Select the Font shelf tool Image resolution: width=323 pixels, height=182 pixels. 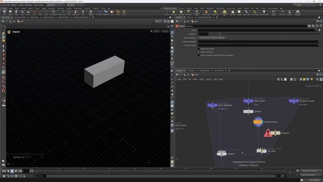pos(83,12)
